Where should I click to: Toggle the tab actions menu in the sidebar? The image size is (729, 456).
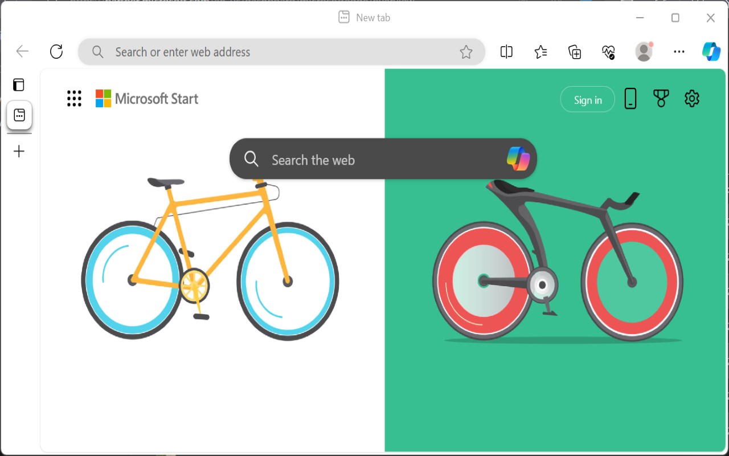(19, 85)
